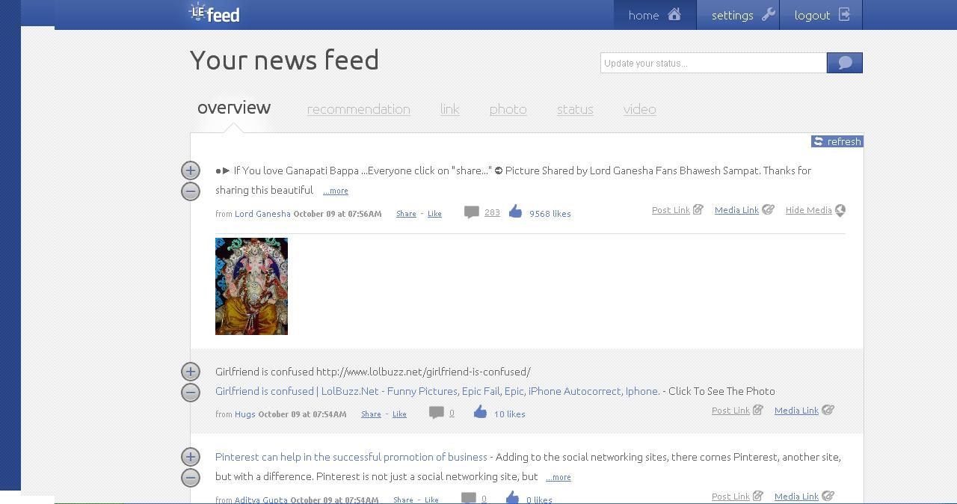The image size is (957, 504).
Task: Like the Aditya Gupta post via text link
Action: [x=431, y=500]
